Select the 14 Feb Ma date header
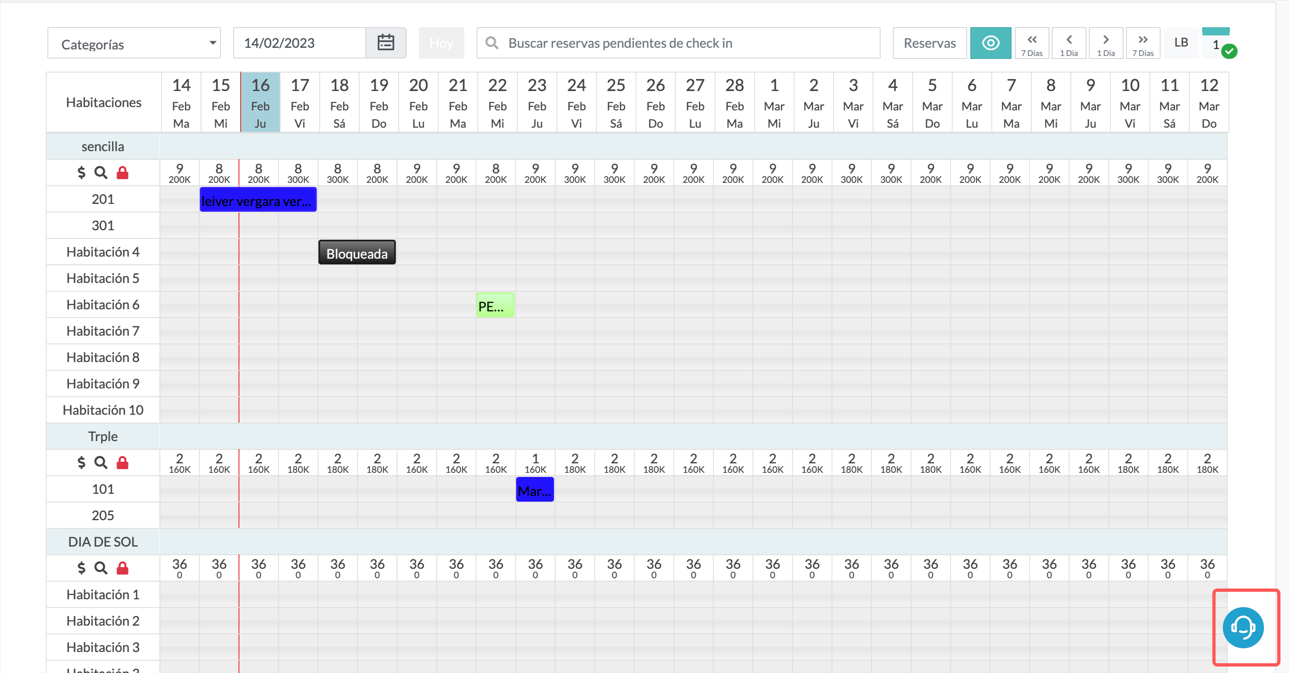The image size is (1289, 673). (x=181, y=102)
